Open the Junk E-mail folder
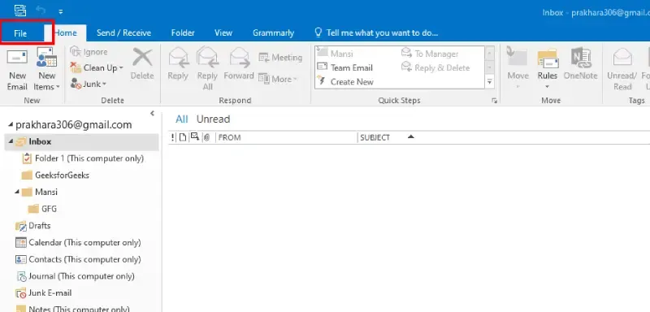Image resolution: width=650 pixels, height=312 pixels. (44, 293)
